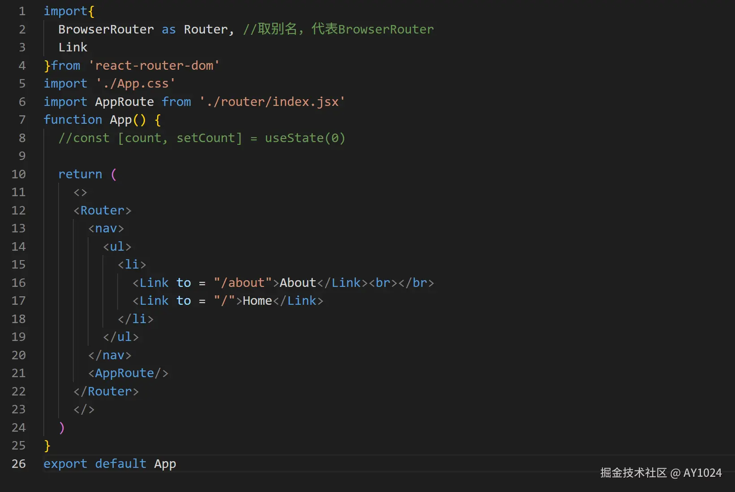Click the './router/index.jsx' path string
Image resolution: width=735 pixels, height=492 pixels.
click(x=272, y=102)
